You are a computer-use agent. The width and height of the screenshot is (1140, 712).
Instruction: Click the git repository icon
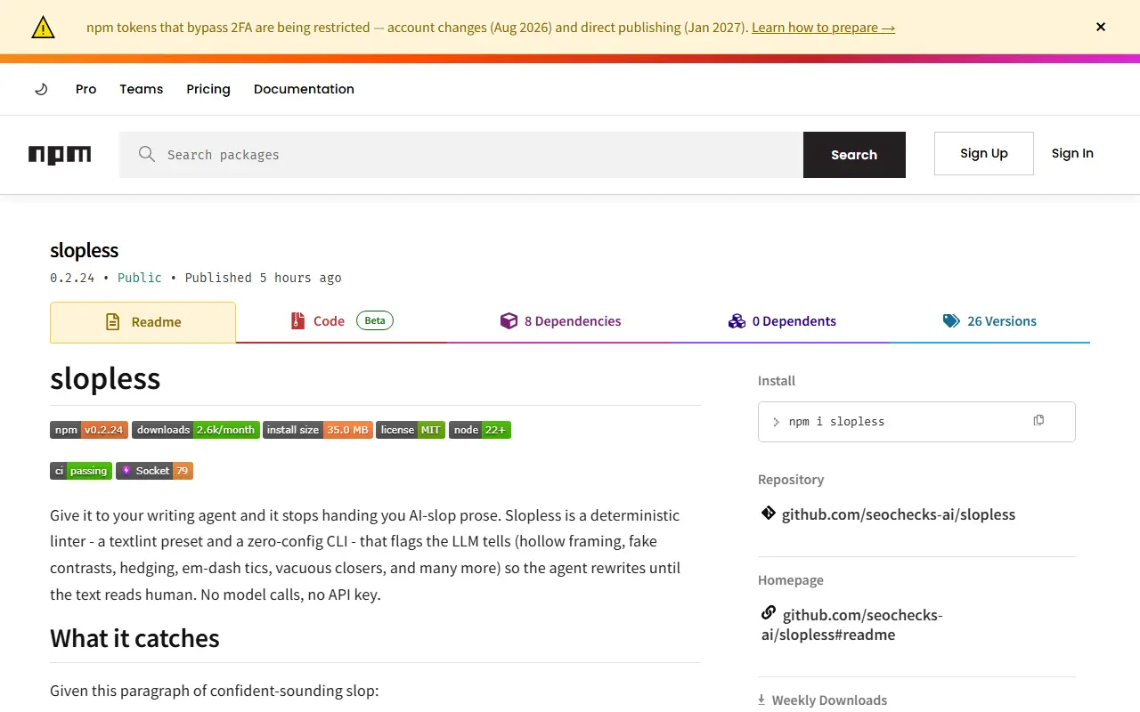pos(768,514)
